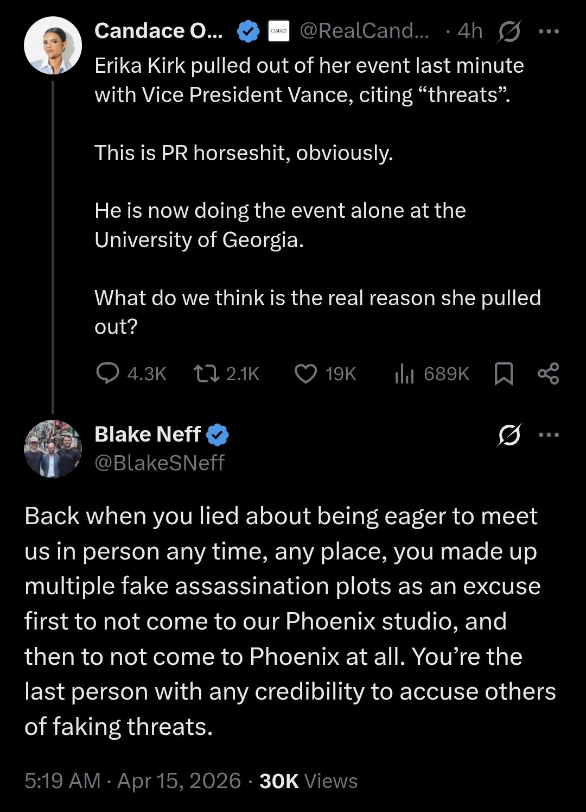Tap Blake Neff's blue verified badge
The height and width of the screenshot is (812, 586).
[218, 435]
